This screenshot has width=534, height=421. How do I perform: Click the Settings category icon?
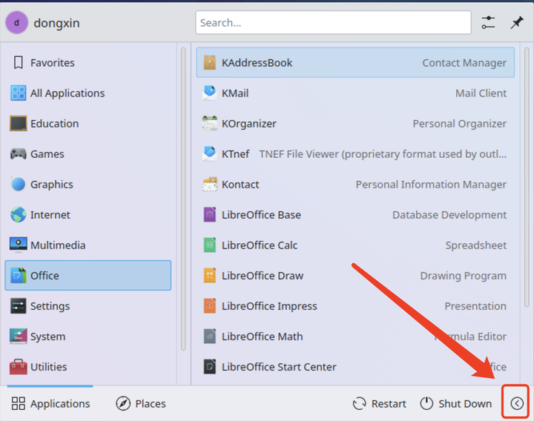pos(18,306)
